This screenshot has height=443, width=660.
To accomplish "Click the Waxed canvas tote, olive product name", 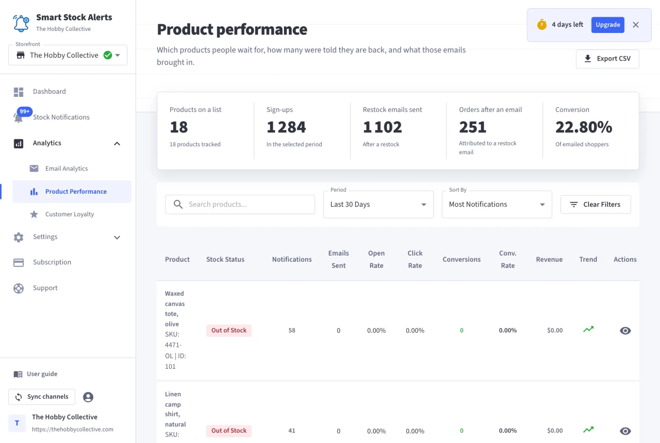I will tap(175, 309).
